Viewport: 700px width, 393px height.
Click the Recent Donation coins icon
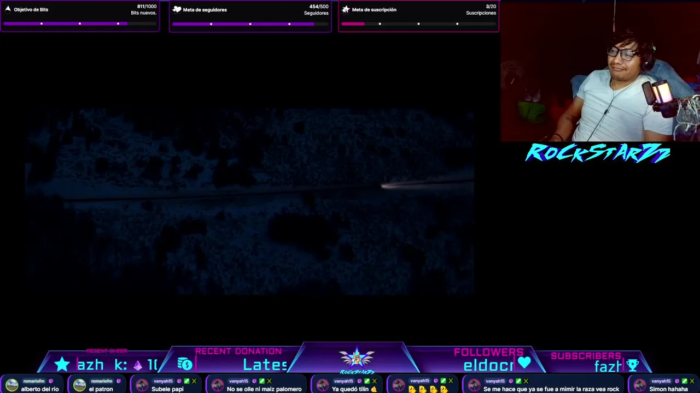(185, 364)
